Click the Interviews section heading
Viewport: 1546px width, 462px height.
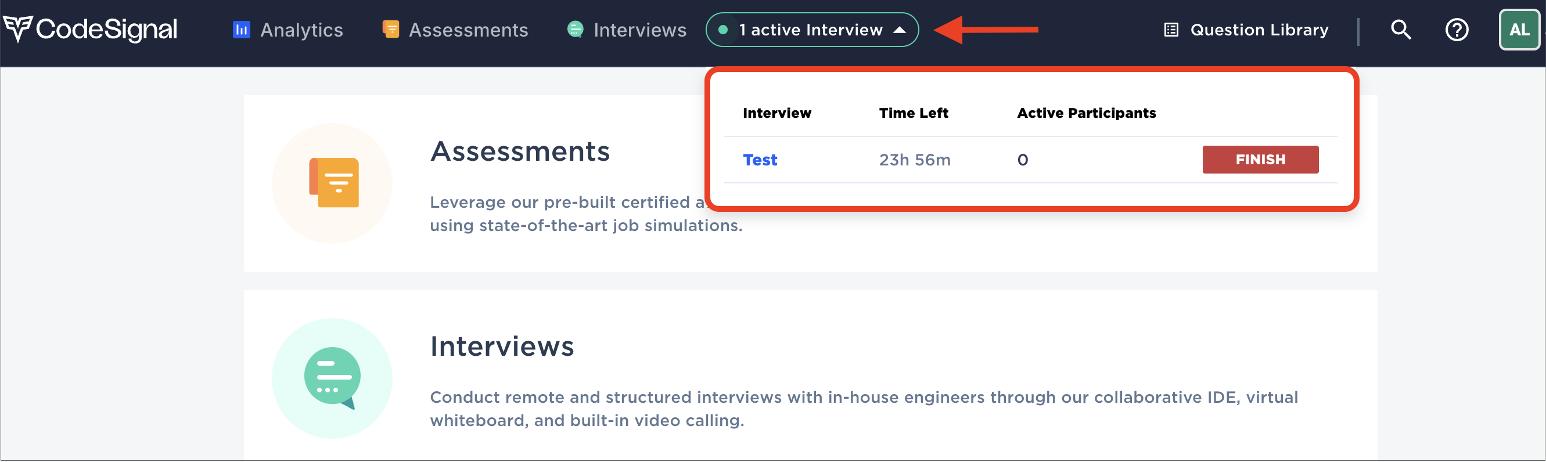tap(502, 347)
